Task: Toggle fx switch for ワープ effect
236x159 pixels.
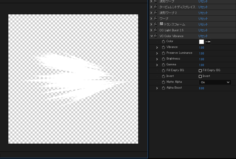Action: pos(155,19)
